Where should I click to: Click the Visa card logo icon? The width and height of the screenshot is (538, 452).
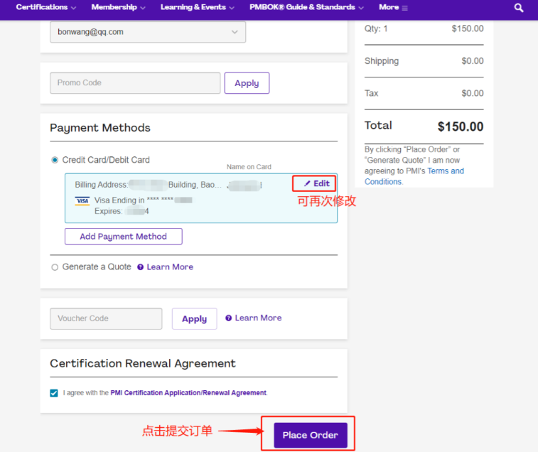coord(82,201)
